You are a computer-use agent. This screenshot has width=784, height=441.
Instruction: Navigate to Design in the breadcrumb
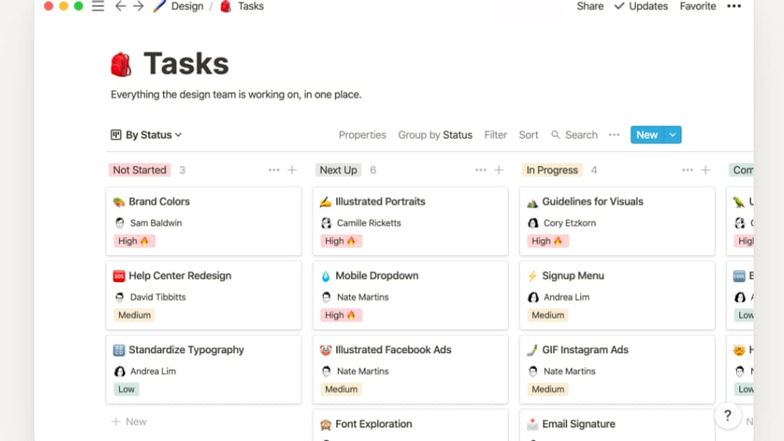tap(187, 6)
